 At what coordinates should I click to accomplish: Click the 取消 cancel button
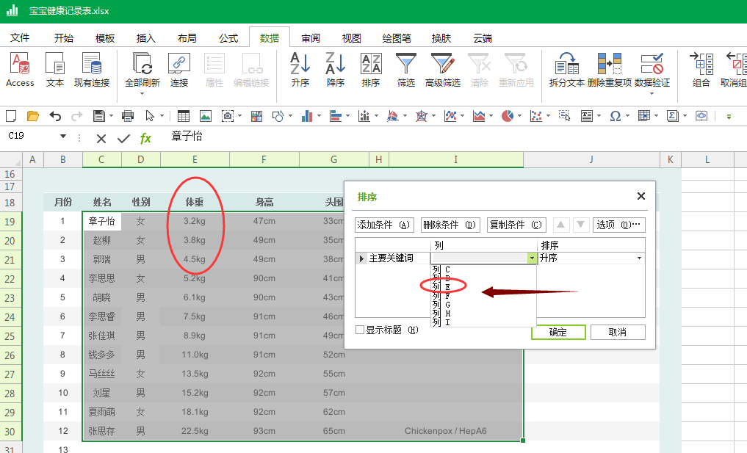[618, 332]
